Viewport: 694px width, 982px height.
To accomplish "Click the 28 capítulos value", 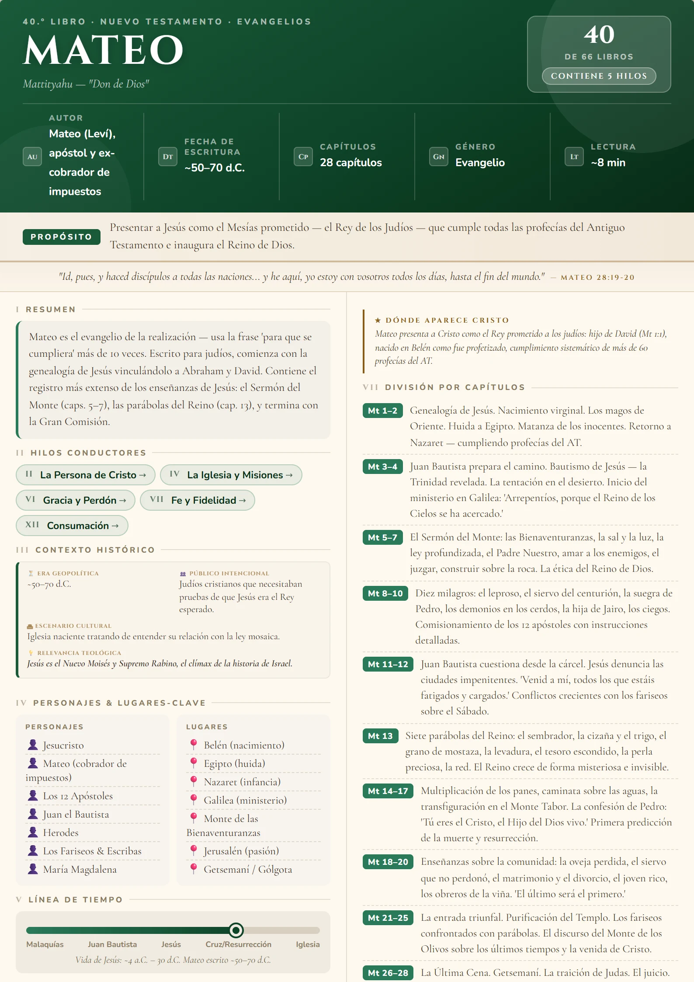I will coord(351,163).
